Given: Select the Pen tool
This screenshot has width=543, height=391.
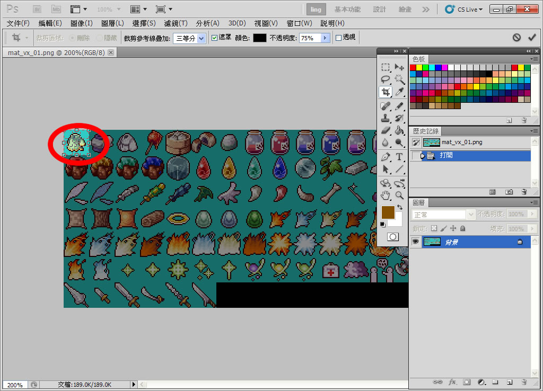Looking at the screenshot, I should [386, 157].
